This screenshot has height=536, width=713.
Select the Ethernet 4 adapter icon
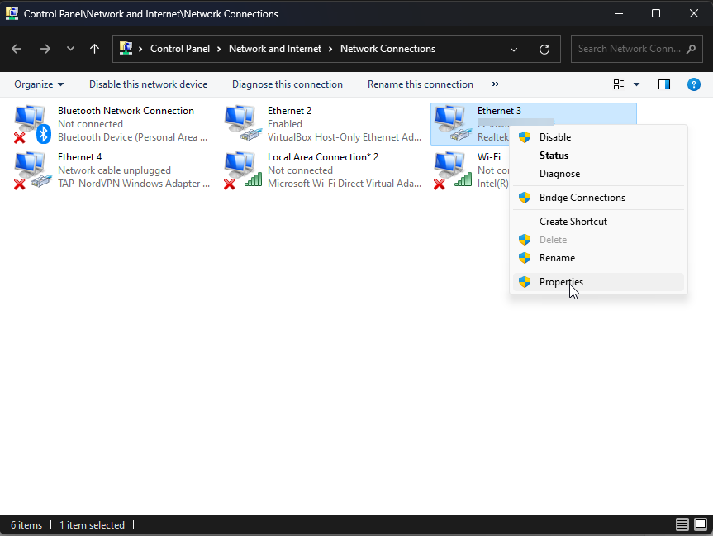point(32,170)
